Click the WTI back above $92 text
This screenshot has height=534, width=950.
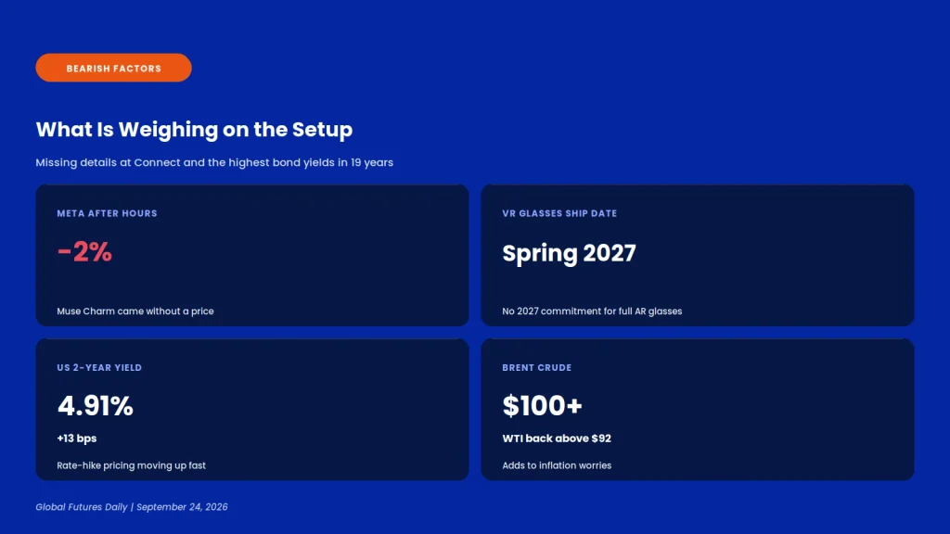pos(557,439)
